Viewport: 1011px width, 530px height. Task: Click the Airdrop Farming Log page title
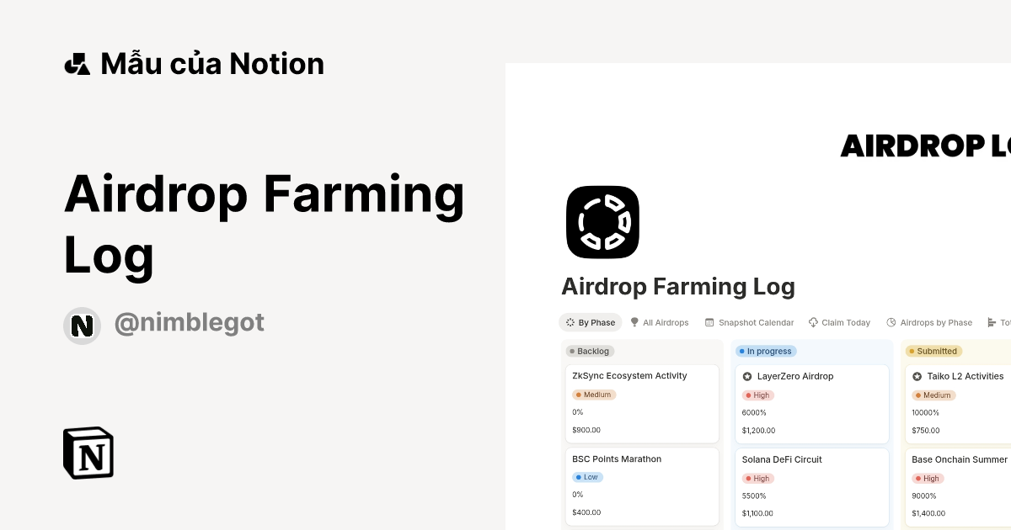click(678, 286)
